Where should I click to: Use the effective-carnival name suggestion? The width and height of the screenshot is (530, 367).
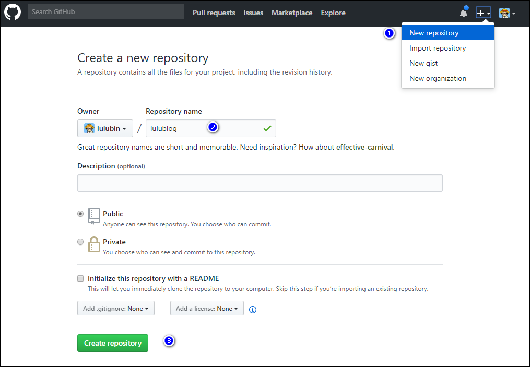[364, 147]
